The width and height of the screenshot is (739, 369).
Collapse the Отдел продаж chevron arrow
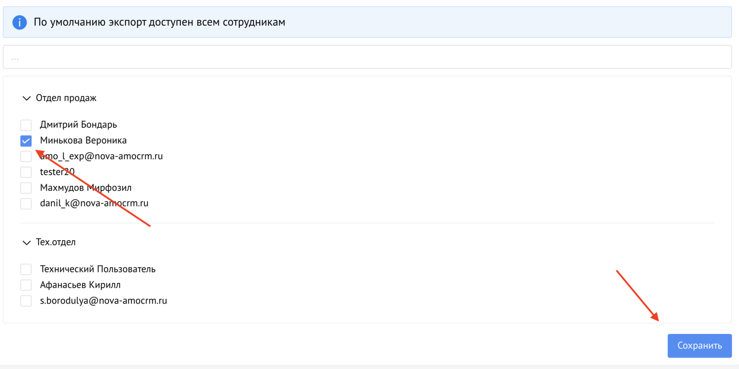click(x=26, y=98)
